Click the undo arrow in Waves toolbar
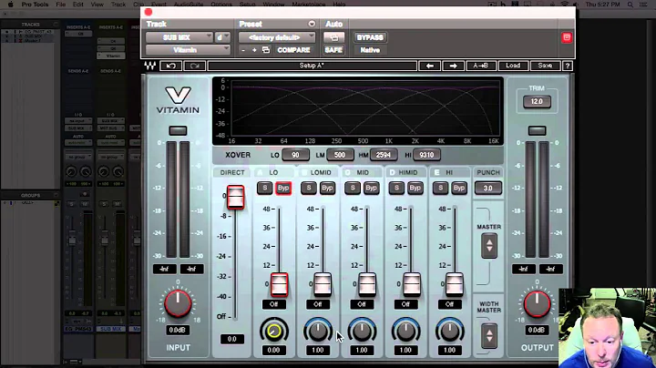 coord(170,66)
